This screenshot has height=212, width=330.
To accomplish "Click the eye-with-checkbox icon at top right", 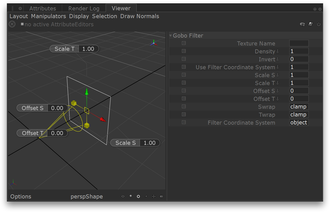I will (302, 24).
